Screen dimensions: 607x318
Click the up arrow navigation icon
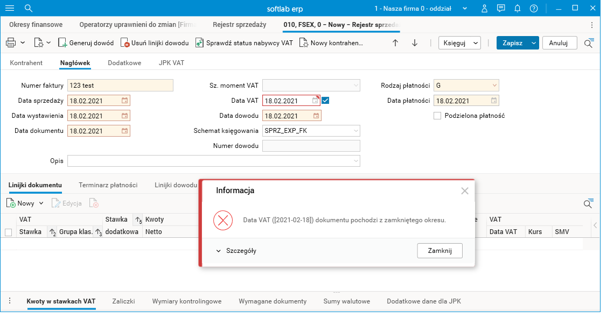pyautogui.click(x=395, y=43)
